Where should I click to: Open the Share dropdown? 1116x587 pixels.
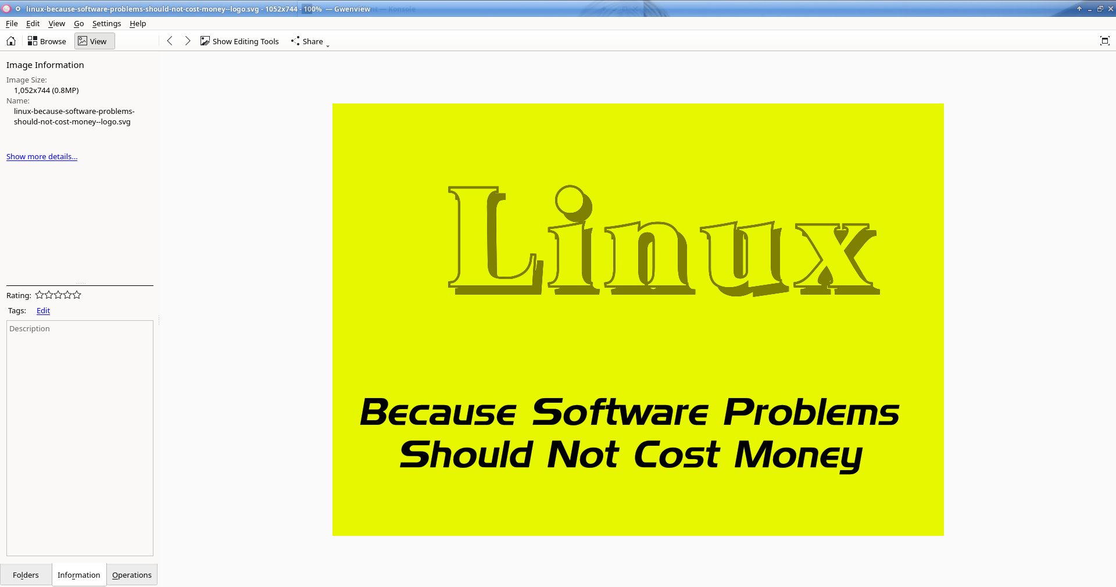click(310, 41)
